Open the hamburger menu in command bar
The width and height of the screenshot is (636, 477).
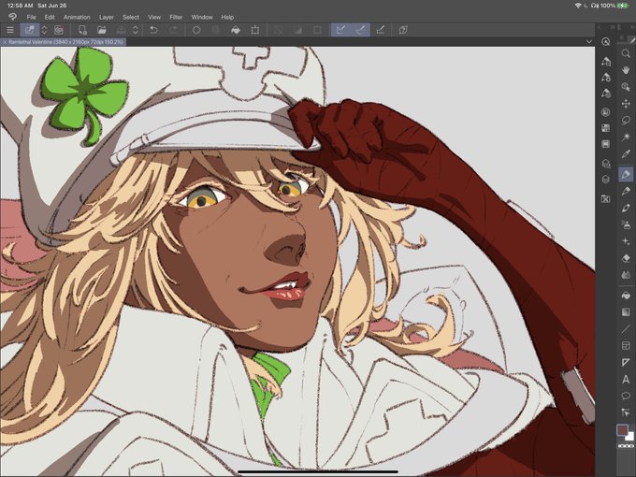(x=10, y=30)
